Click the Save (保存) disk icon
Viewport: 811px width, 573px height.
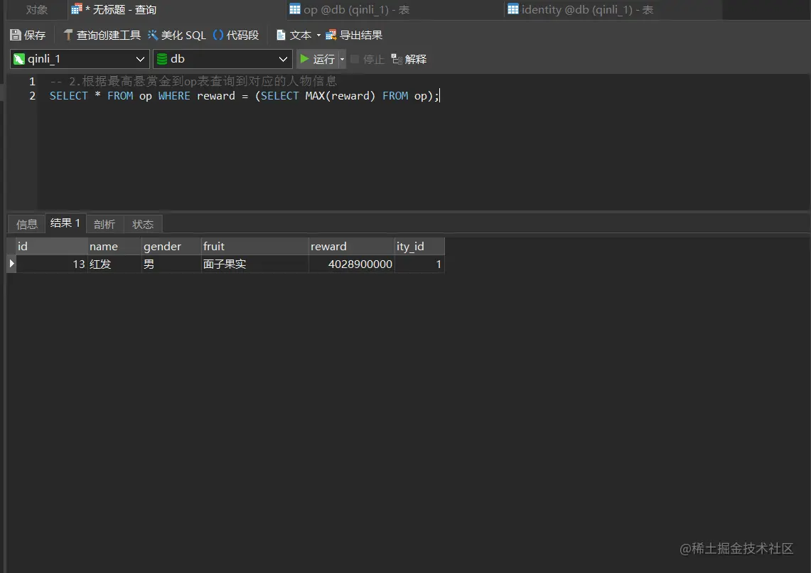(x=16, y=35)
